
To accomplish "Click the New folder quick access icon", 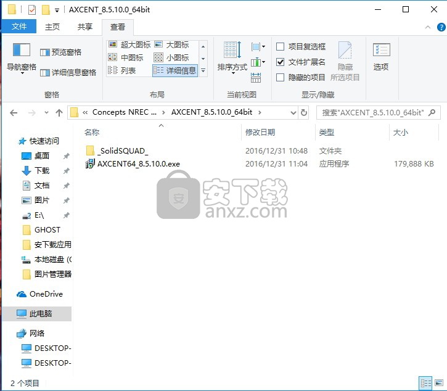I will click(46, 10).
